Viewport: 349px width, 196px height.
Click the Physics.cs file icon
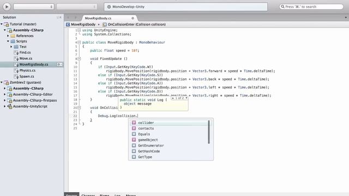pos(16,71)
